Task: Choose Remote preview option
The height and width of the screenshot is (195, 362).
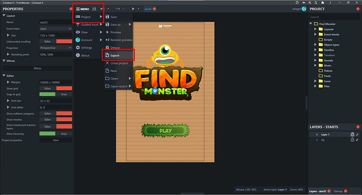Action: [119, 40]
